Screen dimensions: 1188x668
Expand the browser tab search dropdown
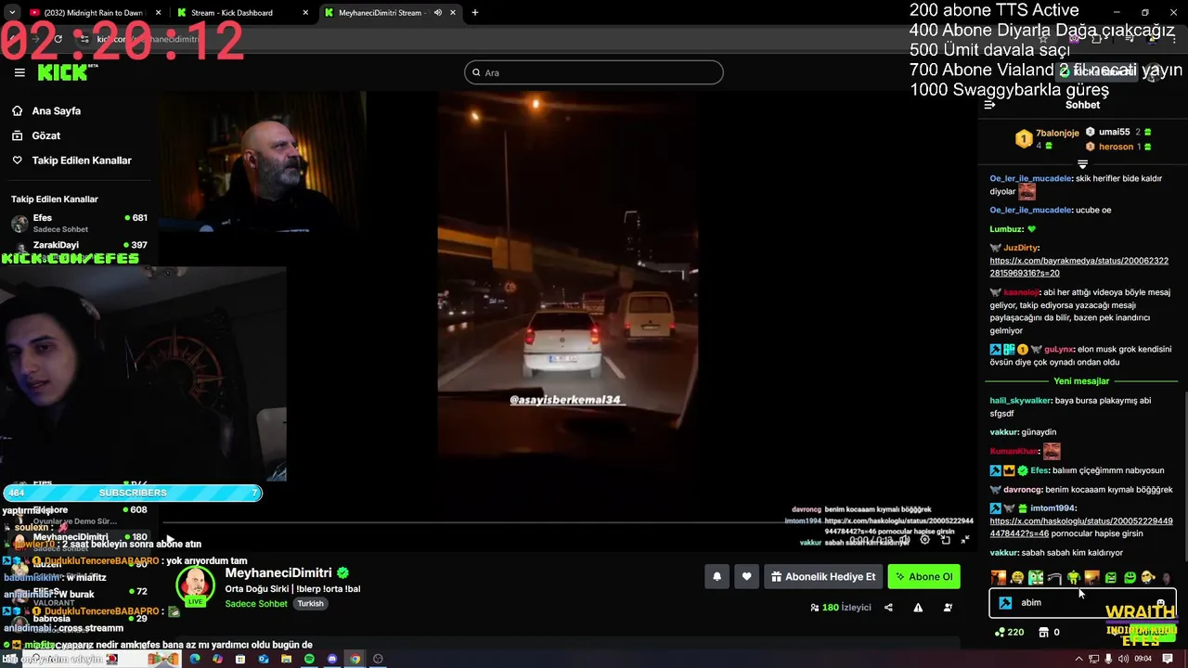(12, 13)
